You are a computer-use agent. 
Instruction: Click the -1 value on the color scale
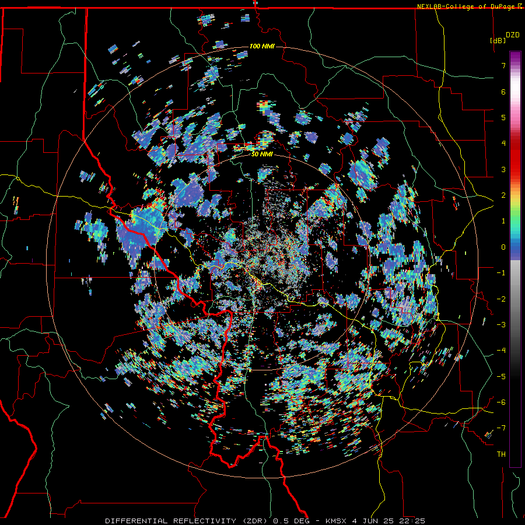pyautogui.click(x=501, y=273)
